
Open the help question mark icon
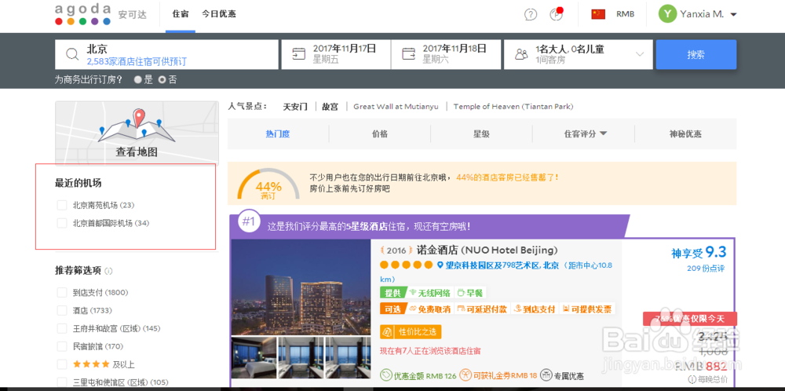pos(530,14)
